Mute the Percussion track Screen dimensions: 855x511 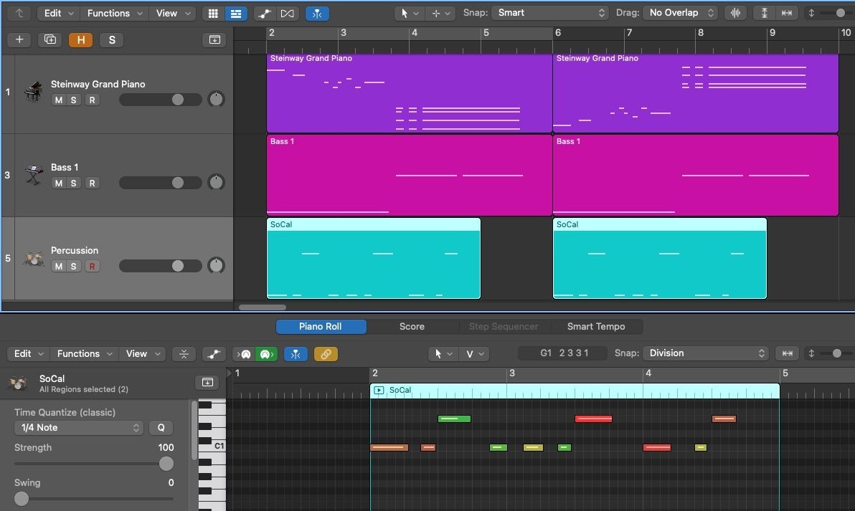pyautogui.click(x=58, y=267)
